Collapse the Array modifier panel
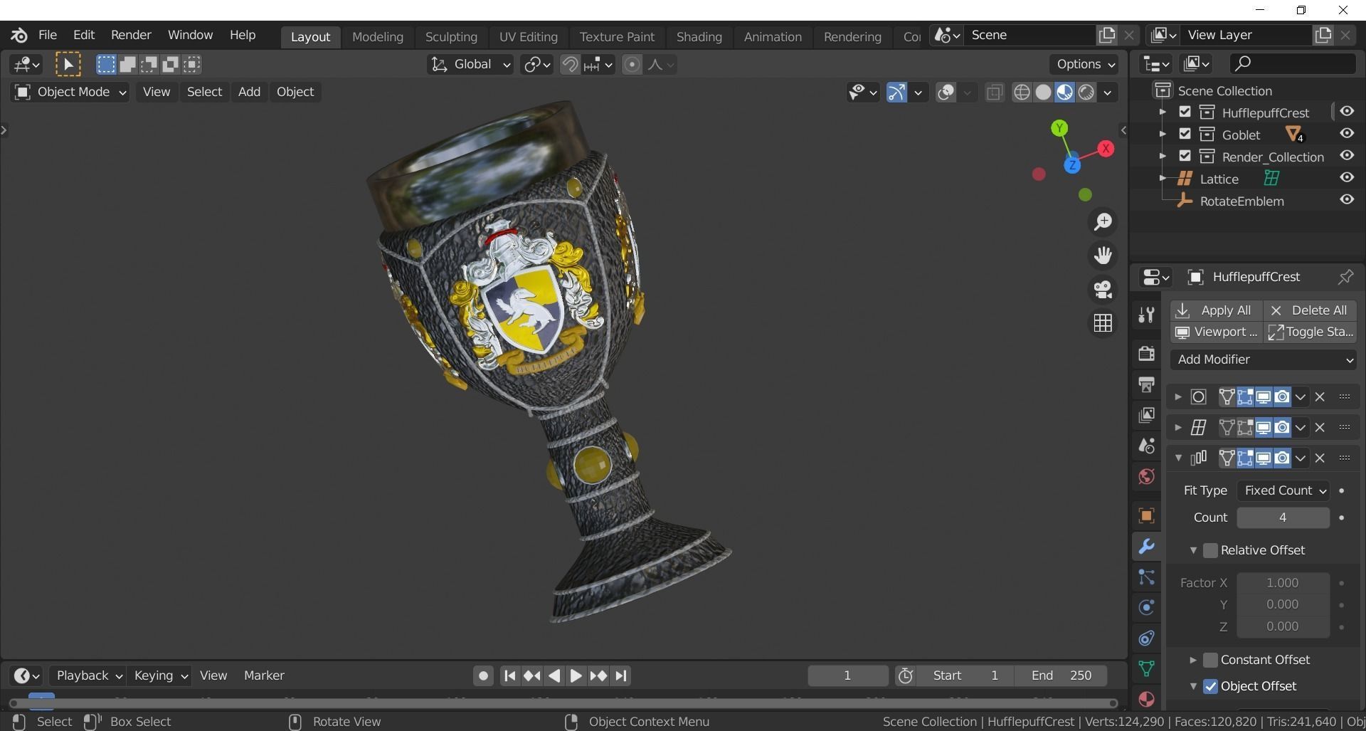This screenshot has height=731, width=1366. click(x=1178, y=458)
